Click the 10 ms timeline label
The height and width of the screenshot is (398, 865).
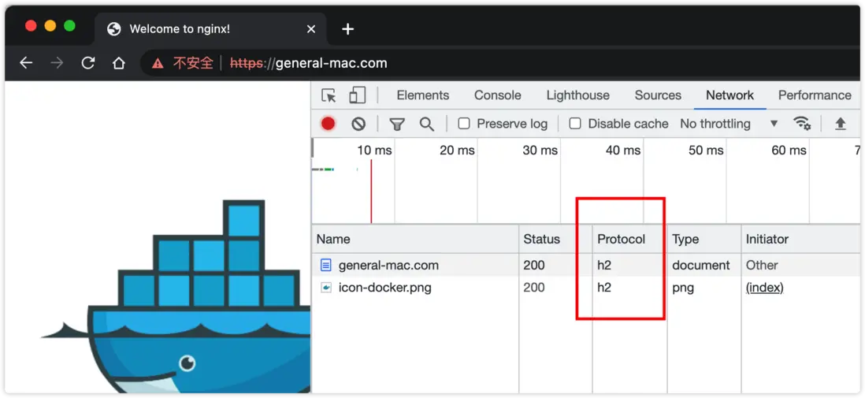point(374,151)
